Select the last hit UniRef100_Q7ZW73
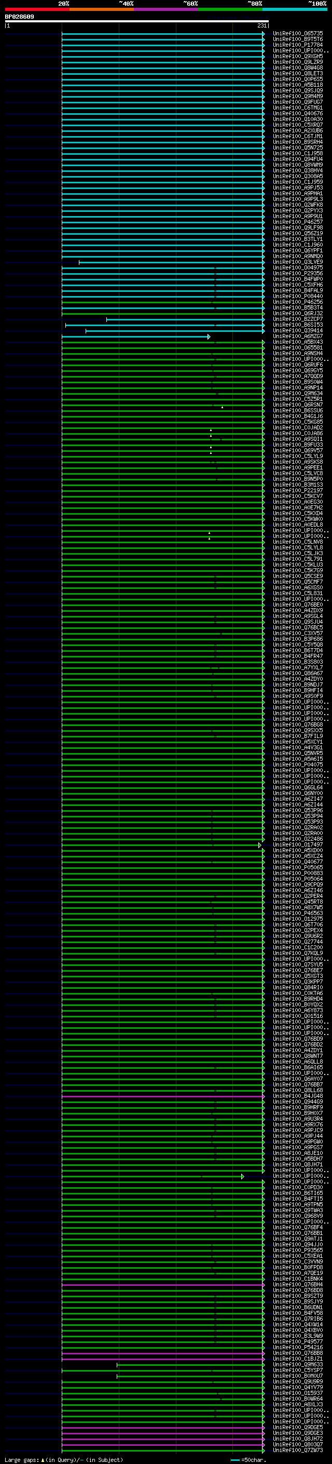The image size is (332, 1464). (x=298, y=1450)
